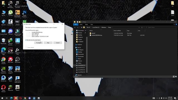This screenshot has width=178, height=100.
Task: Select Downloads in the Explorer sidebar
Action: tap(81, 56)
